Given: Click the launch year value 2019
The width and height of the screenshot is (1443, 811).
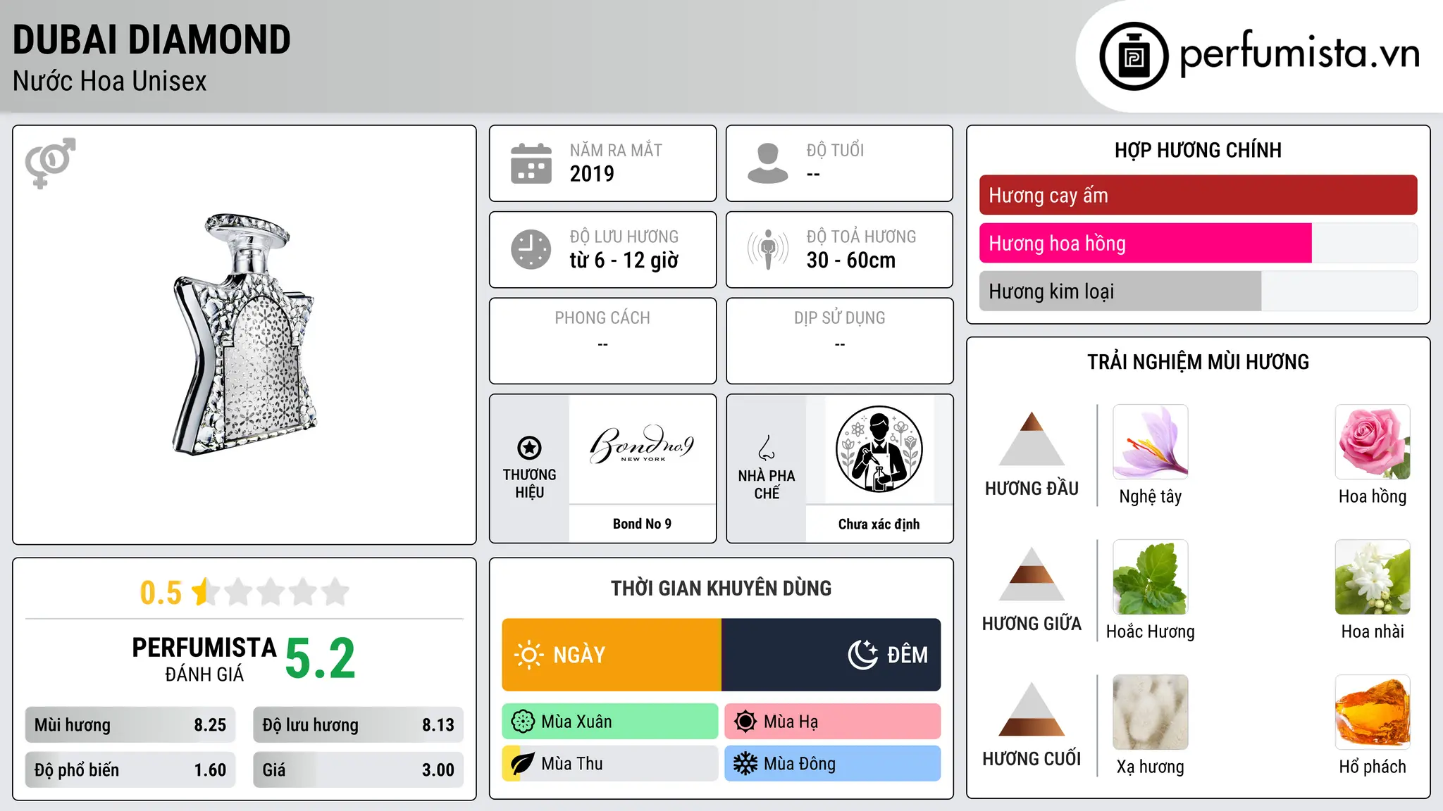Looking at the screenshot, I should tap(592, 173).
